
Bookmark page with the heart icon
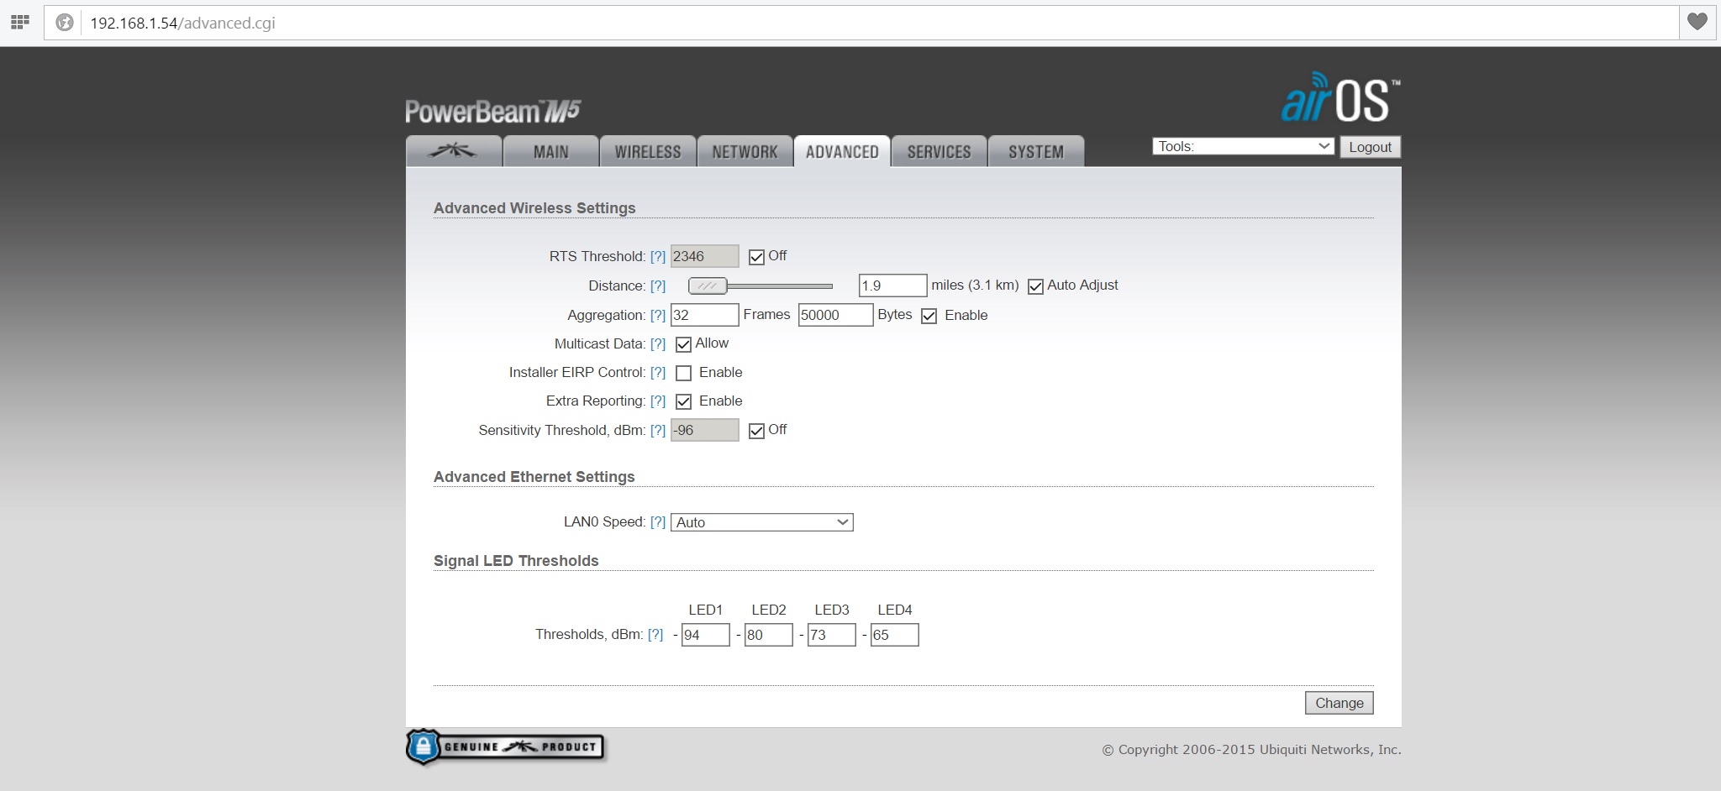click(1697, 23)
